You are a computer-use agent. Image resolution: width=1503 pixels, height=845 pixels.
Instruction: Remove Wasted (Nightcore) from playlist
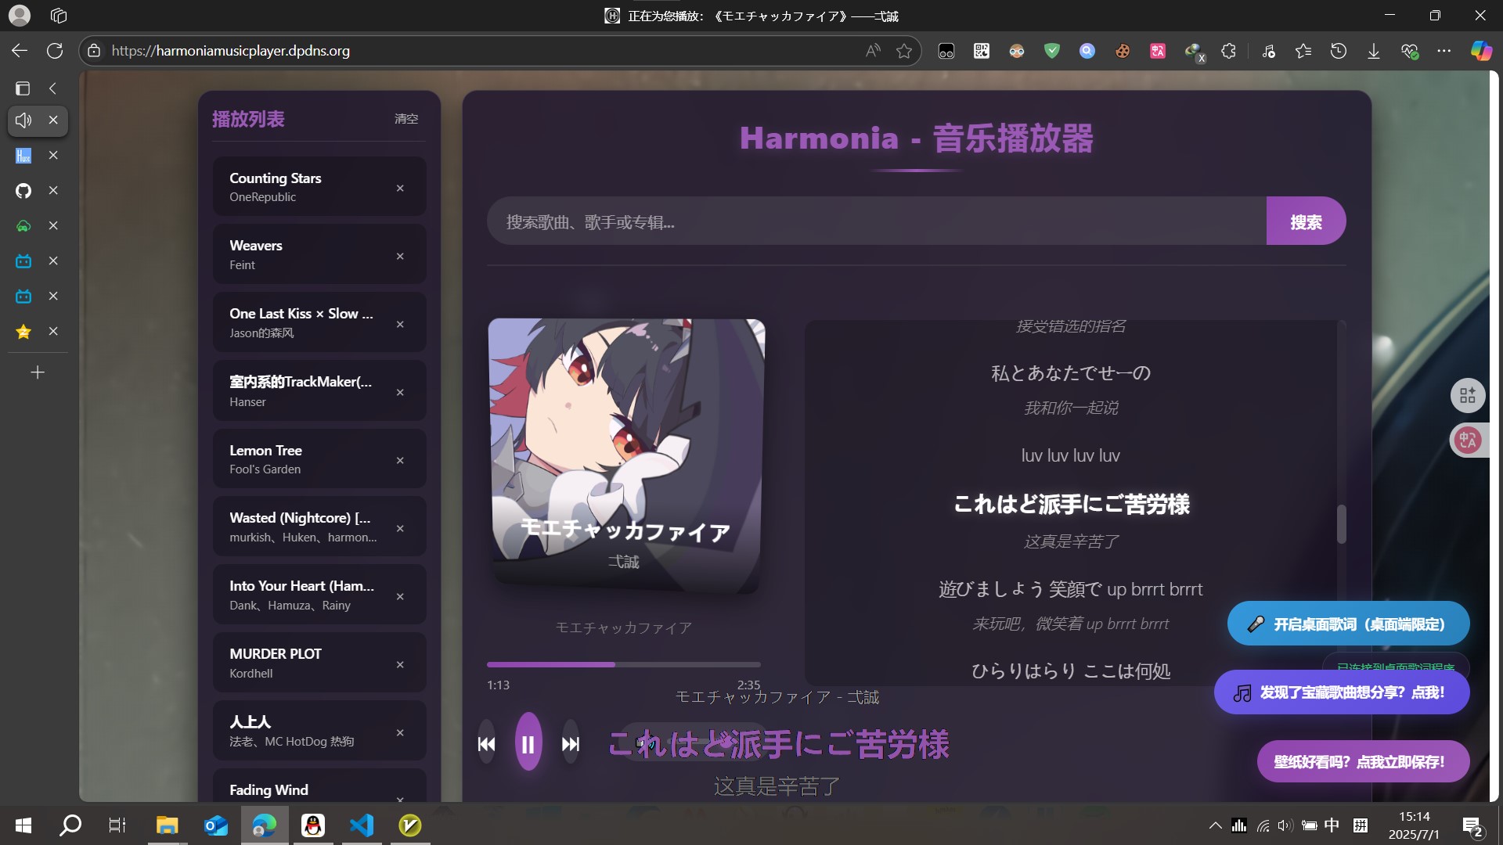coord(400,528)
